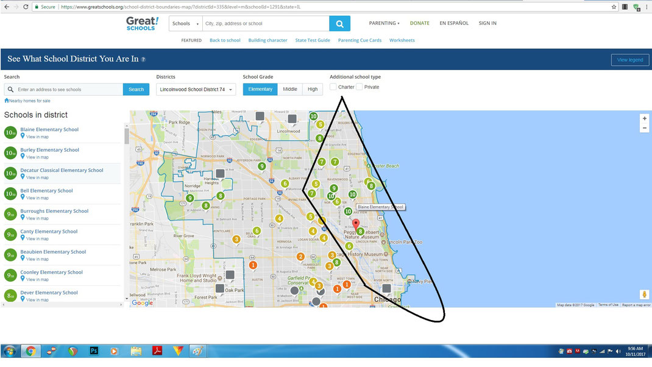Click the gray square marker at Lincolnwood
Screen dimensions: 652x367
pyautogui.click(x=292, y=119)
